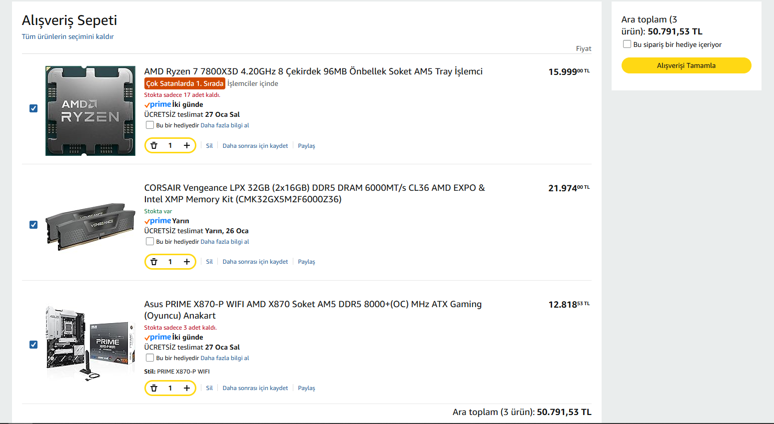Tick 'Bu sipariş bir hediye içeriyor' checkbox
Viewport: 774px width, 424px height.
pos(627,44)
